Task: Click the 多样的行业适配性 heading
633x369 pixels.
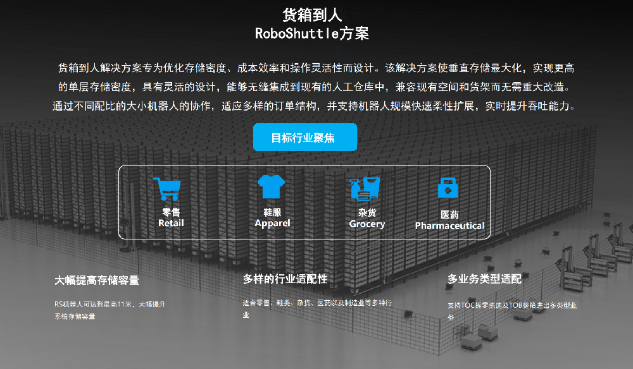Action: (x=285, y=279)
